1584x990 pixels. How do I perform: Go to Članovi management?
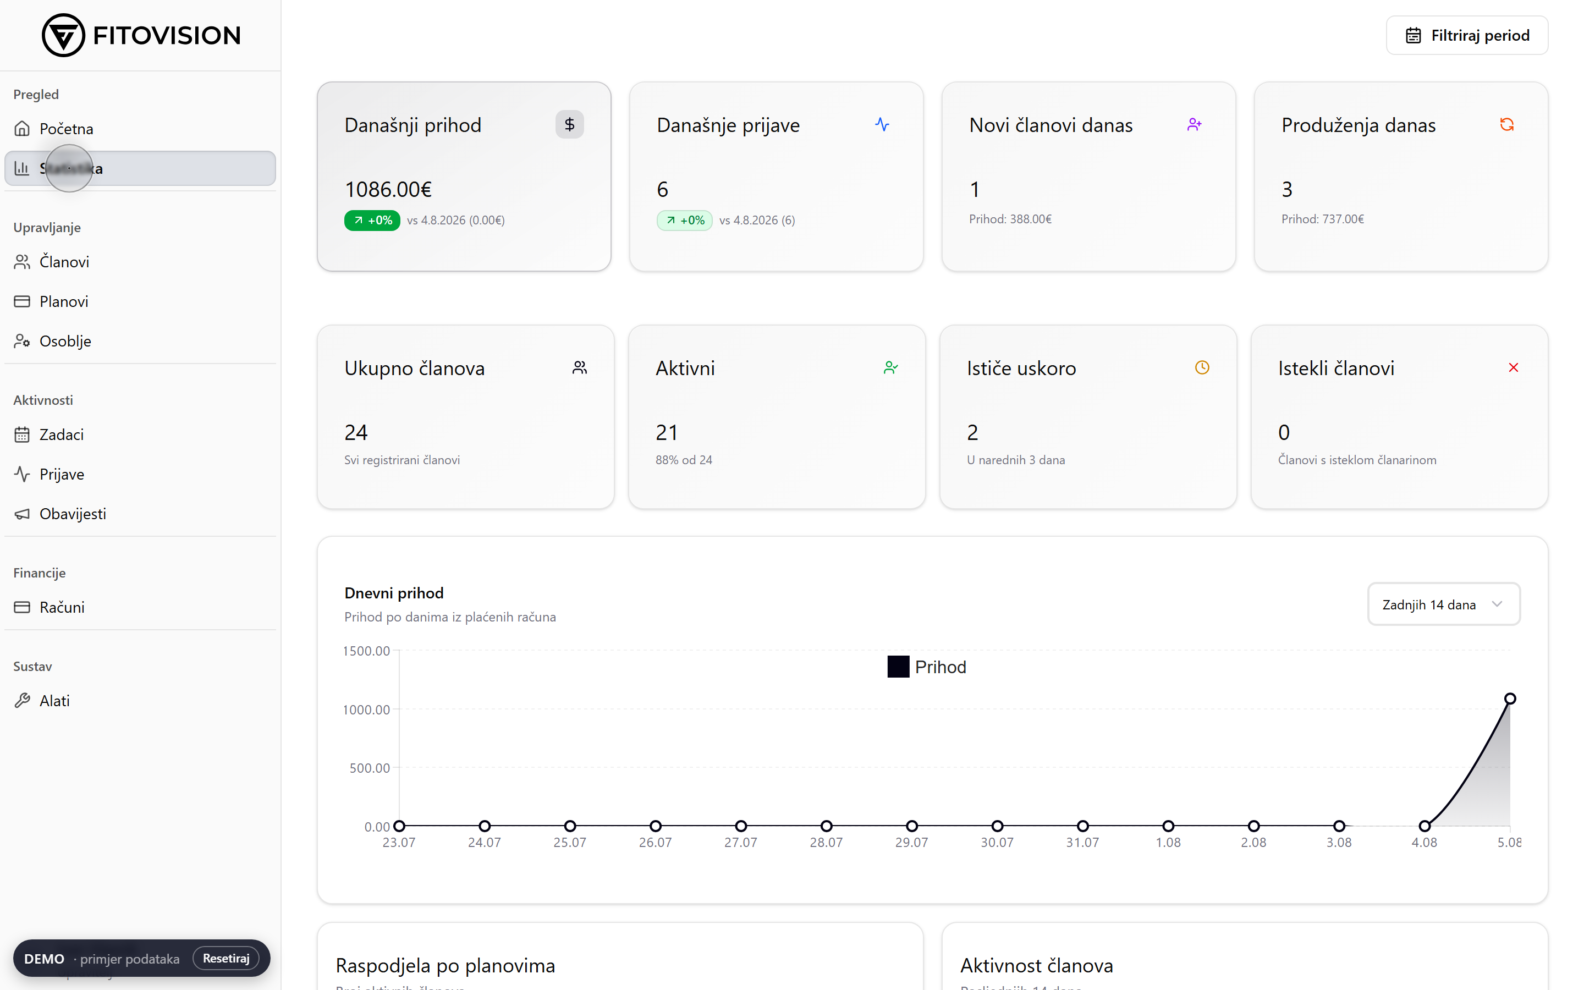click(140, 262)
